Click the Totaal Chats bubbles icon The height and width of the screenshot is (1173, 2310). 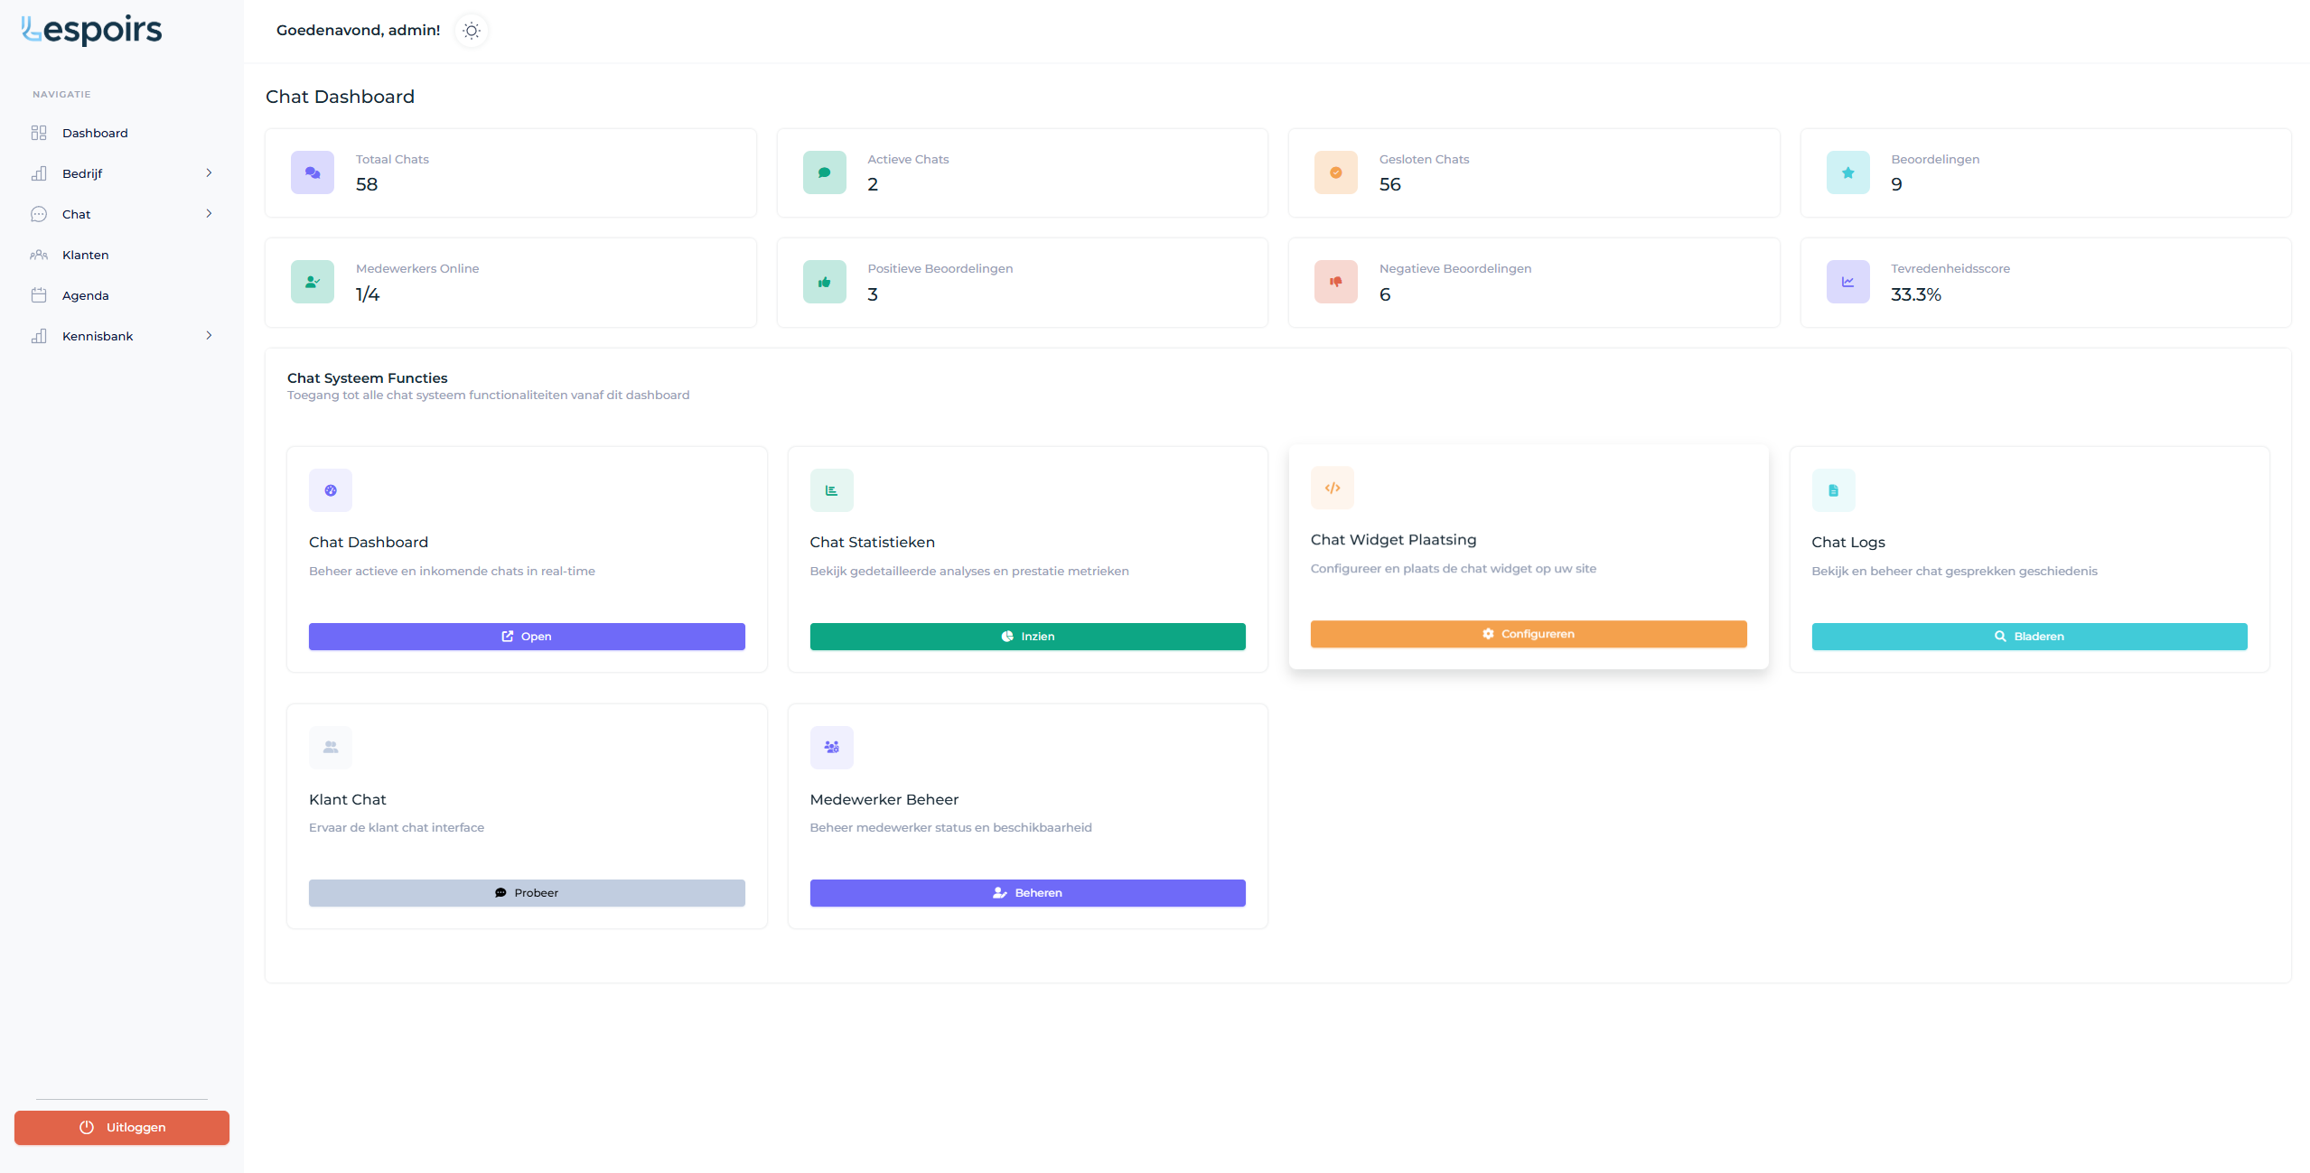coord(313,172)
